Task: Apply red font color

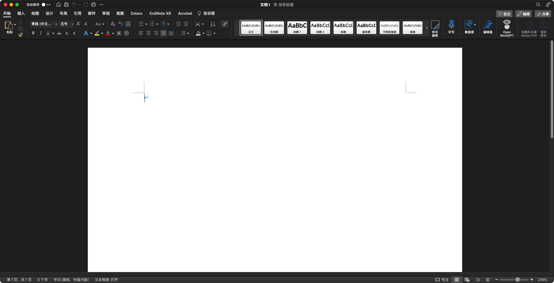Action: click(x=108, y=33)
